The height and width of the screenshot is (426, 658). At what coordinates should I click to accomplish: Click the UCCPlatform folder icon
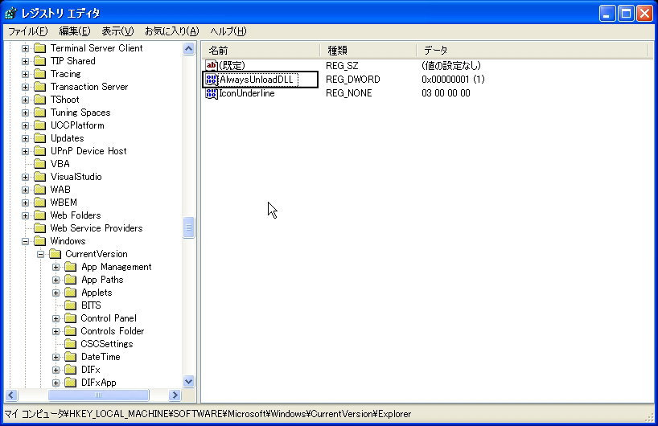coord(40,125)
